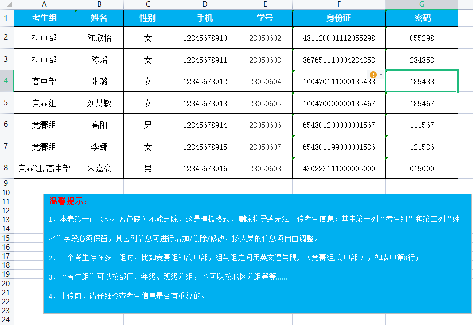Select cell with name 陈瑶
Screen dimensions: 473x325
[x=99, y=60]
